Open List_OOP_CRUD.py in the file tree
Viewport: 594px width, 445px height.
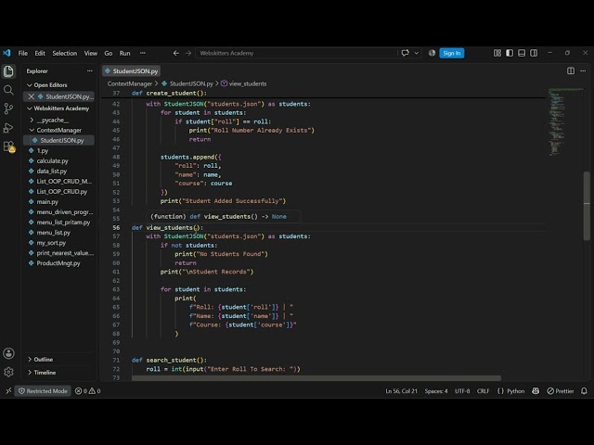click(62, 192)
